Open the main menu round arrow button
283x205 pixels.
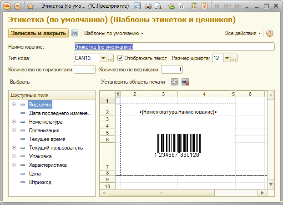pos(18,6)
